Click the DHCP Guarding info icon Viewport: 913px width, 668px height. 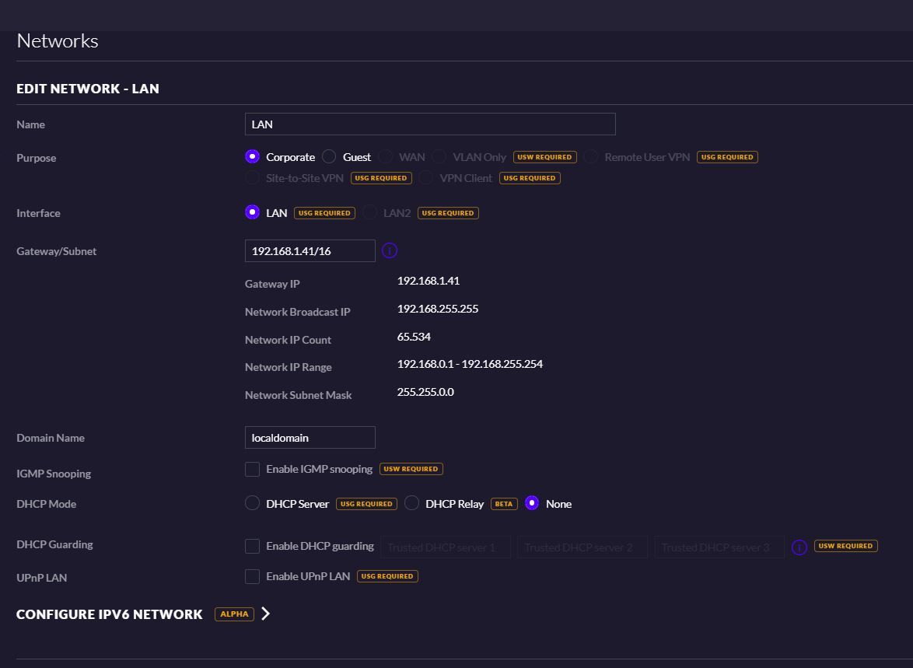tap(799, 547)
